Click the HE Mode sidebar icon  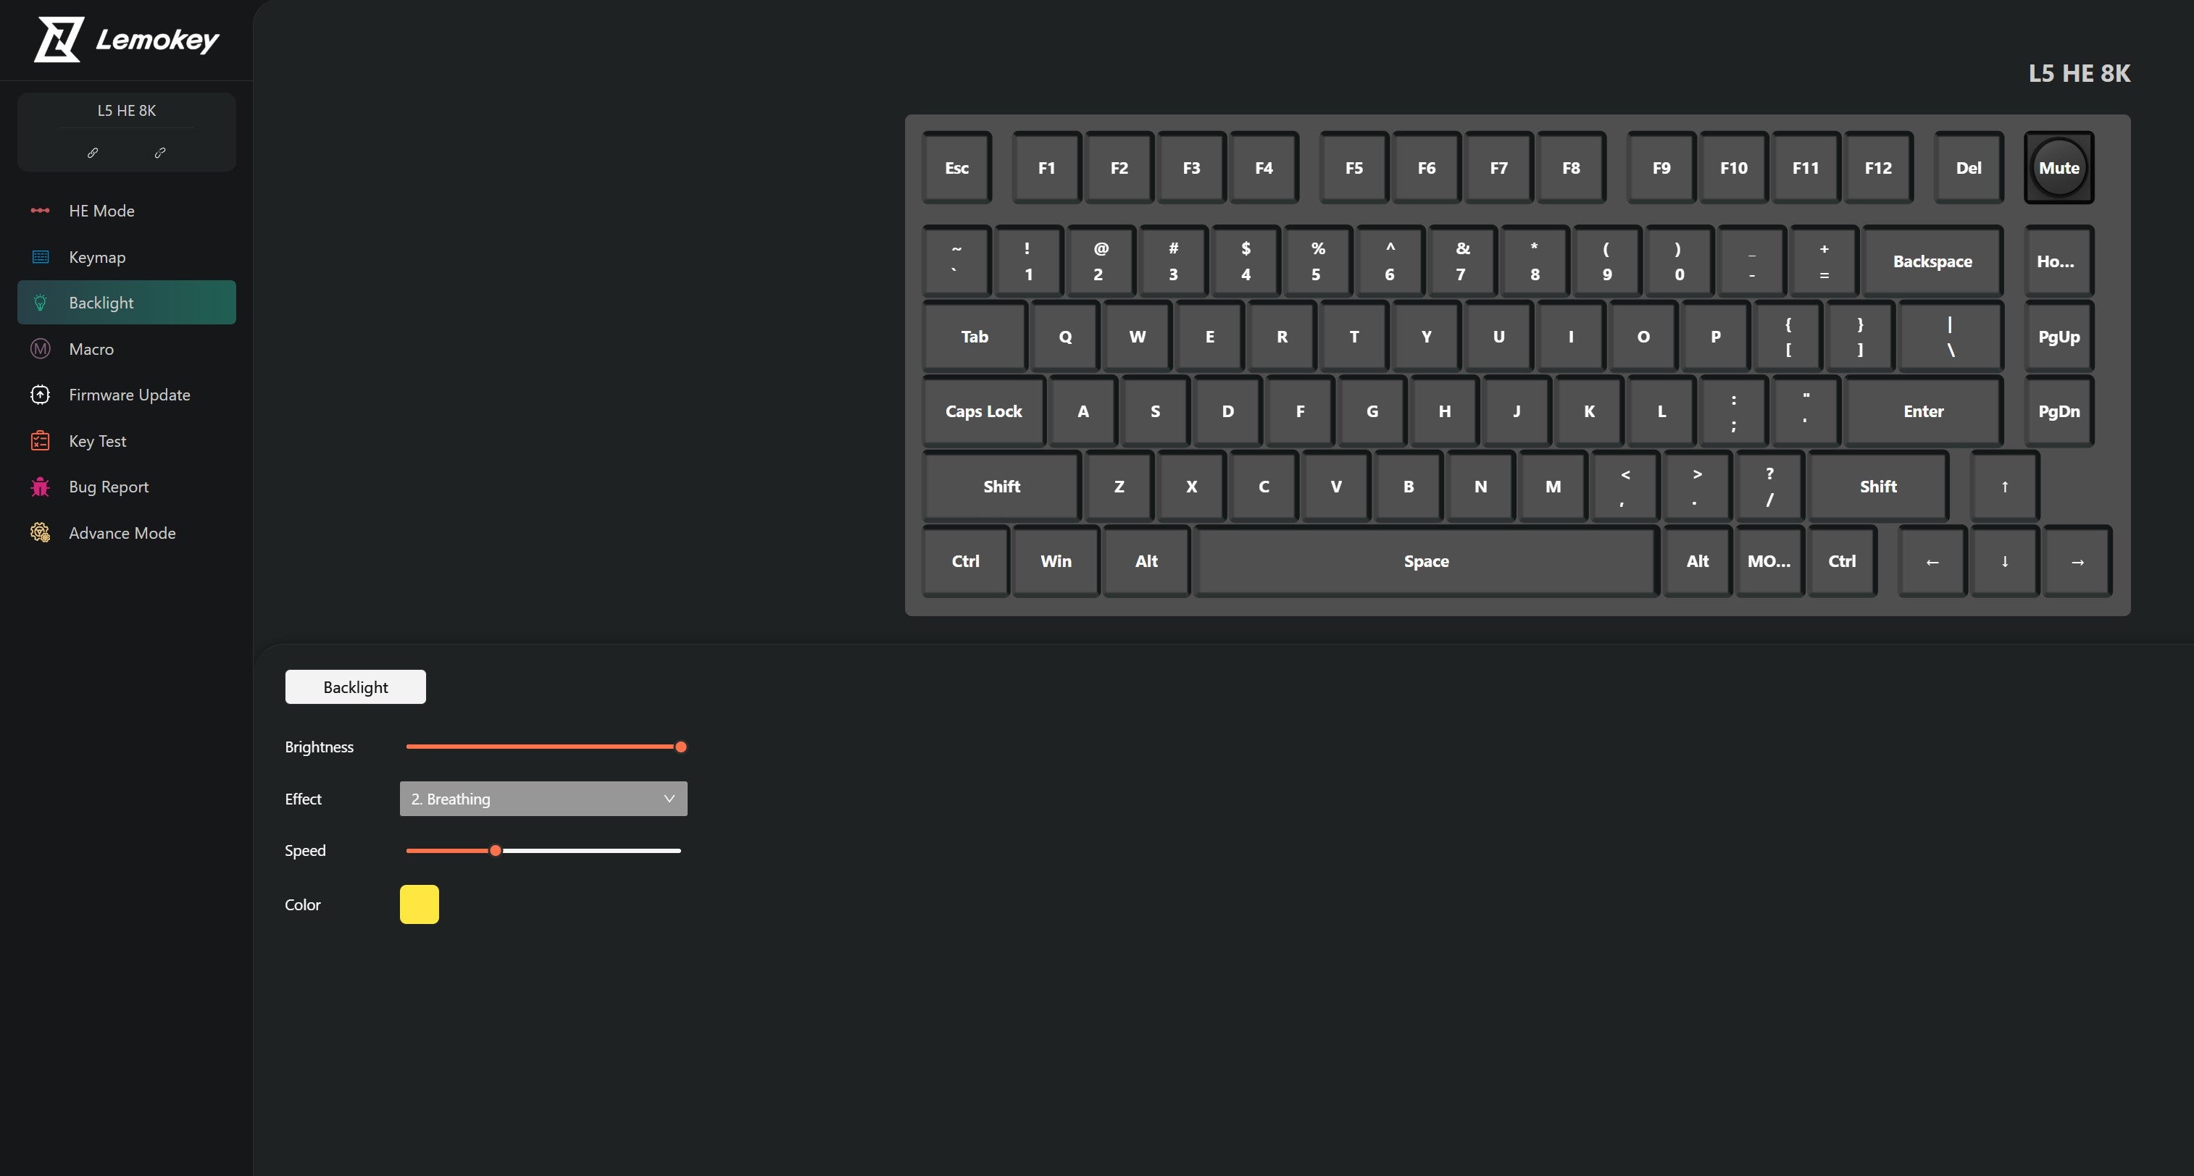coord(40,210)
